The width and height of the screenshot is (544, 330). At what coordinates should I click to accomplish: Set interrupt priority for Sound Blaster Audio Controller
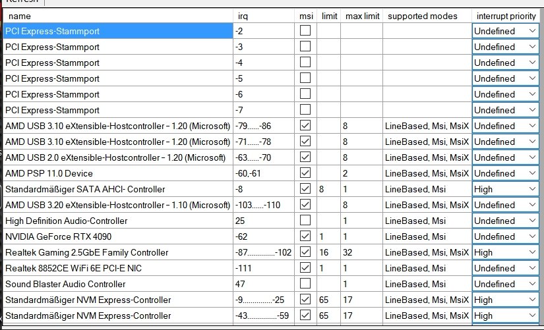506,284
